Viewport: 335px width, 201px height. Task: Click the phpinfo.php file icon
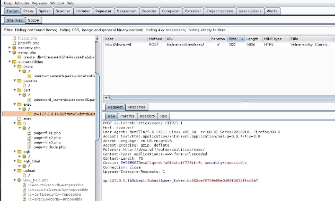(14, 43)
